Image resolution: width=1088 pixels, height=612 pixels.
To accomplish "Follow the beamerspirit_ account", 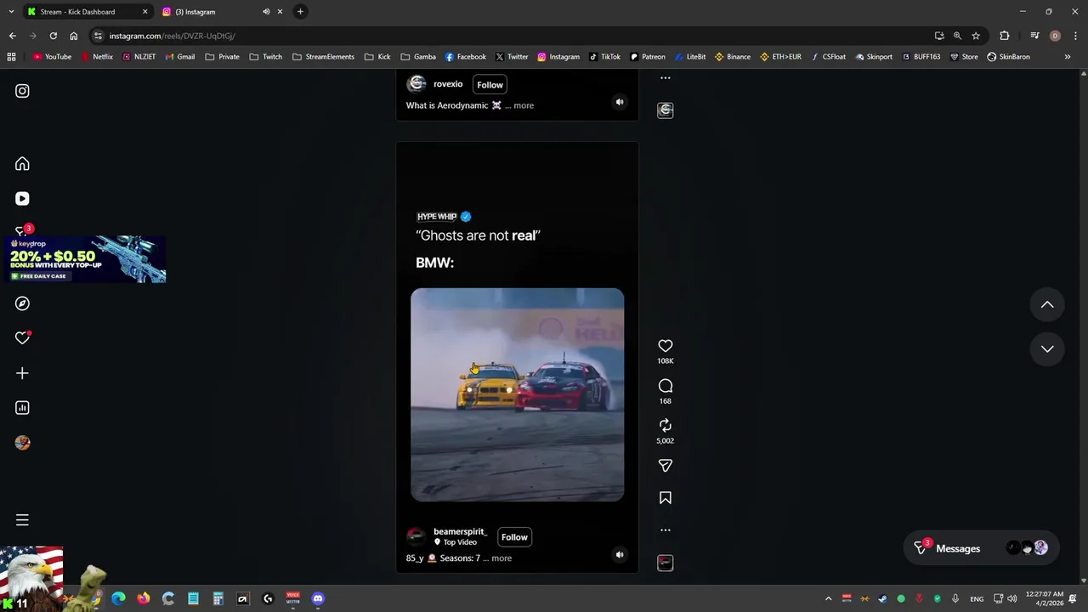I will [x=514, y=537].
